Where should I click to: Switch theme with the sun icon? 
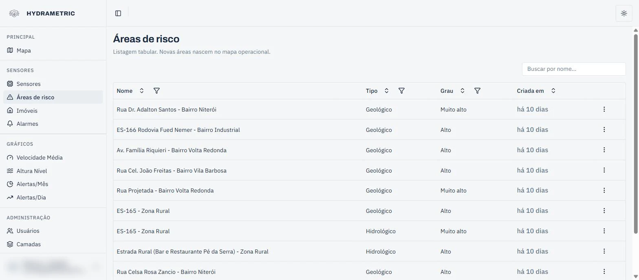(x=624, y=13)
